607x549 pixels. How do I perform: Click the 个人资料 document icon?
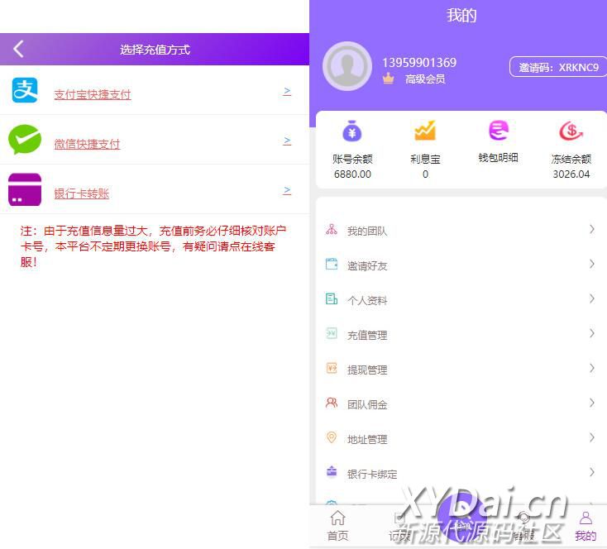pyautogui.click(x=332, y=299)
